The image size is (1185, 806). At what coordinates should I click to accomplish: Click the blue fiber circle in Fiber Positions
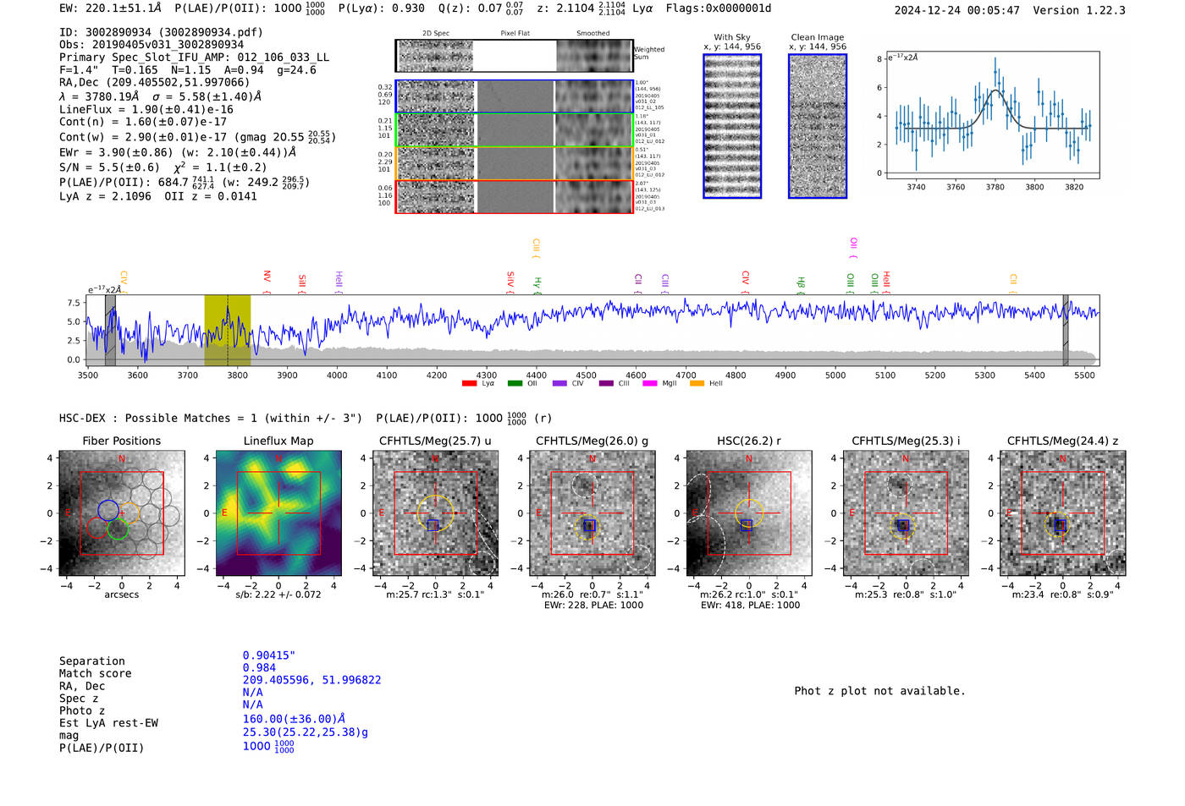pos(107,510)
